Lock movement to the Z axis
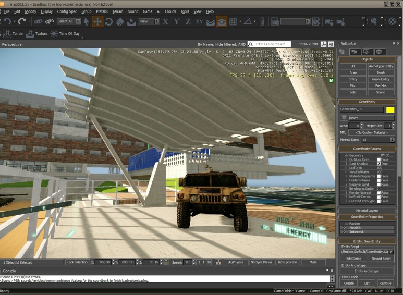The image size is (403, 295). click(188, 21)
